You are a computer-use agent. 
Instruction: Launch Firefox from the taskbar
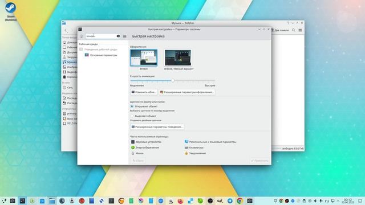pyautogui.click(x=180, y=201)
